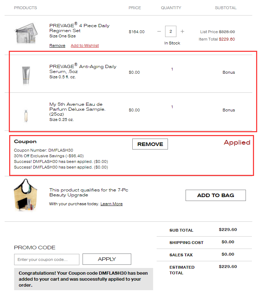
Task: Focus the coupon code input field
Action: pos(47,260)
